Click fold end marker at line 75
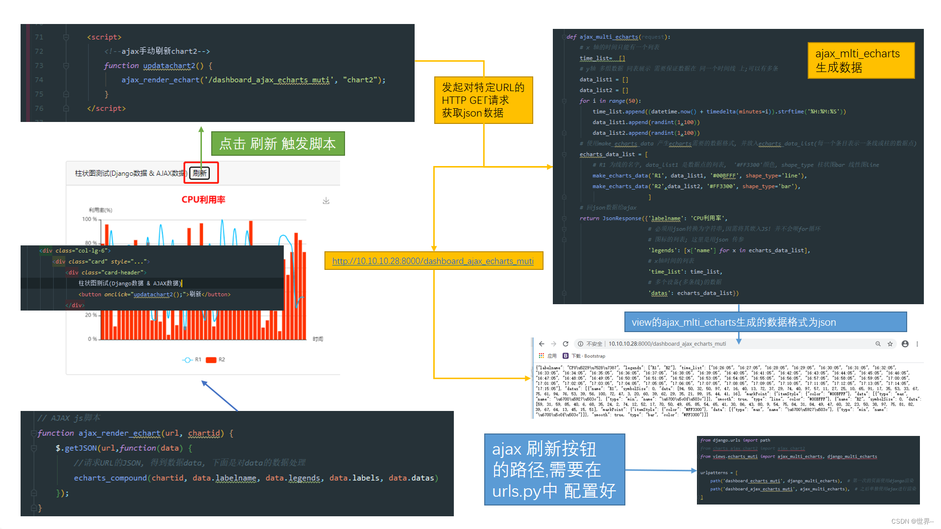Image resolution: width=941 pixels, height=529 pixels. tap(66, 94)
